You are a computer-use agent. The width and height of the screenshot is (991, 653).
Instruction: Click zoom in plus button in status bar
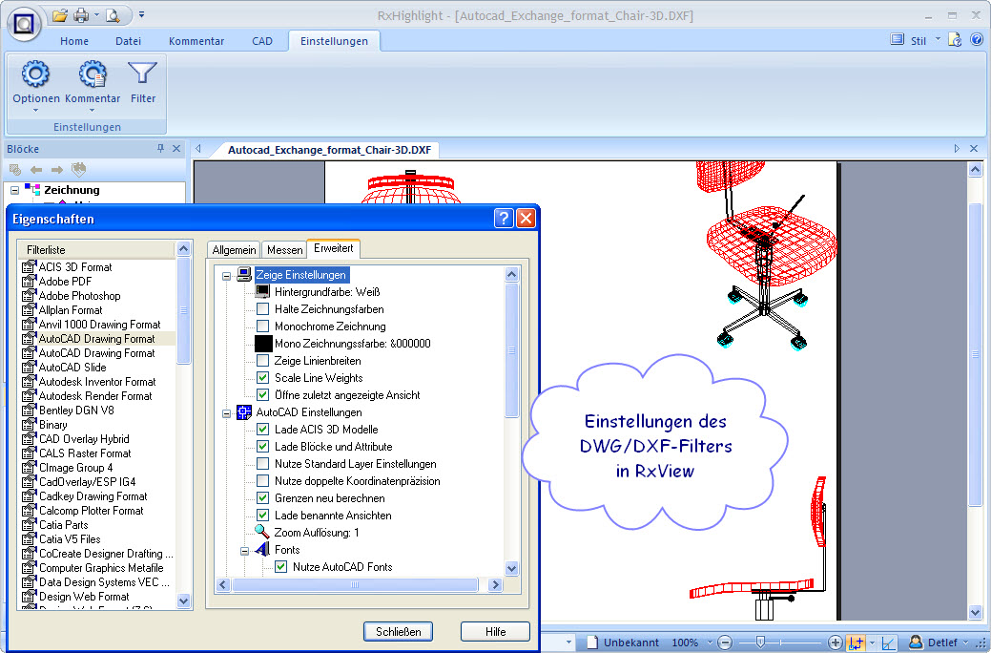pyautogui.click(x=835, y=642)
